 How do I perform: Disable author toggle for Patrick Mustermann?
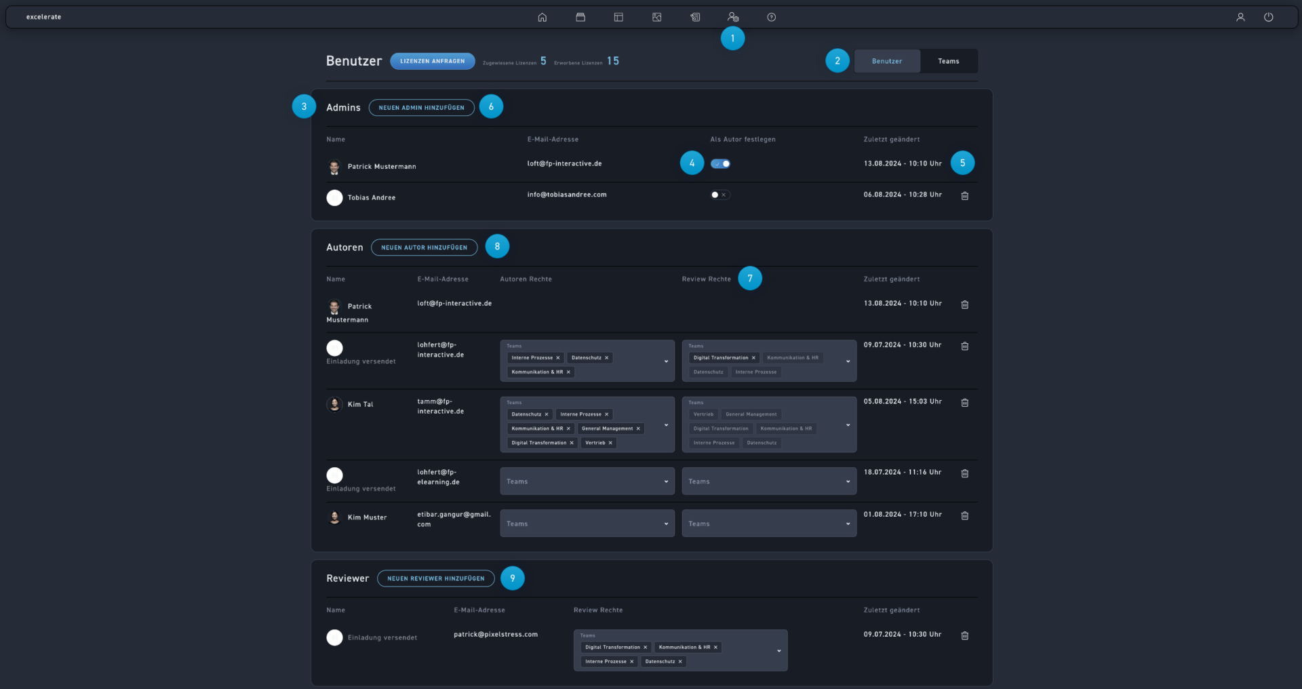pyautogui.click(x=720, y=164)
